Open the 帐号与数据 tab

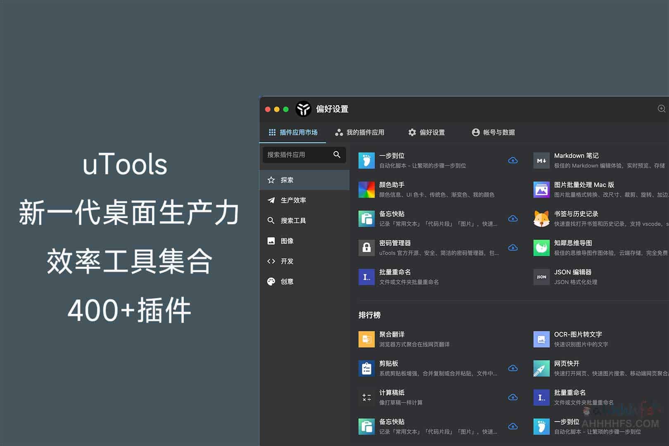pyautogui.click(x=493, y=132)
